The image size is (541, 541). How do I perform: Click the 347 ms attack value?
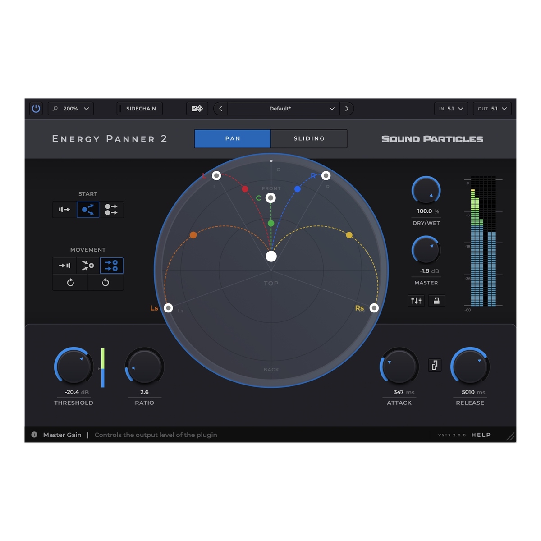(404, 392)
